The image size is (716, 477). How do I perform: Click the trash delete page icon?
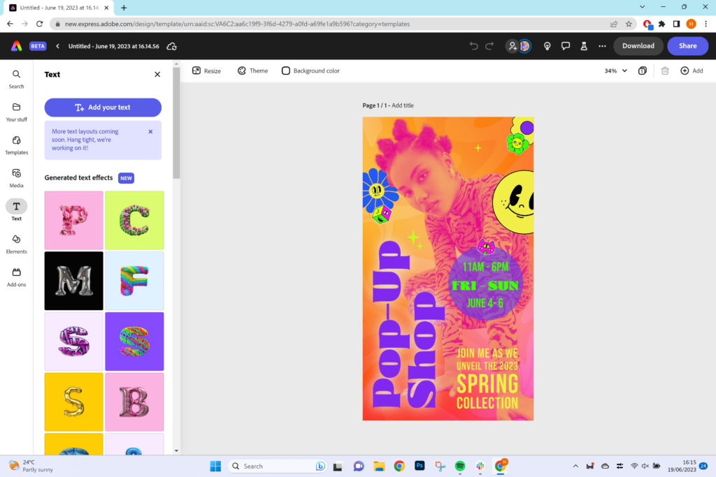pyautogui.click(x=665, y=71)
